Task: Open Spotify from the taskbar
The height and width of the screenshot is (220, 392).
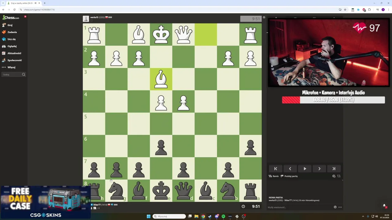Action: [223, 216]
